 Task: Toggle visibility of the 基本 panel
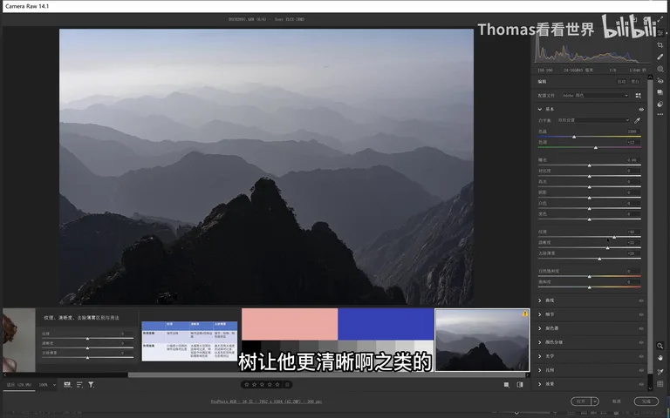(641, 109)
